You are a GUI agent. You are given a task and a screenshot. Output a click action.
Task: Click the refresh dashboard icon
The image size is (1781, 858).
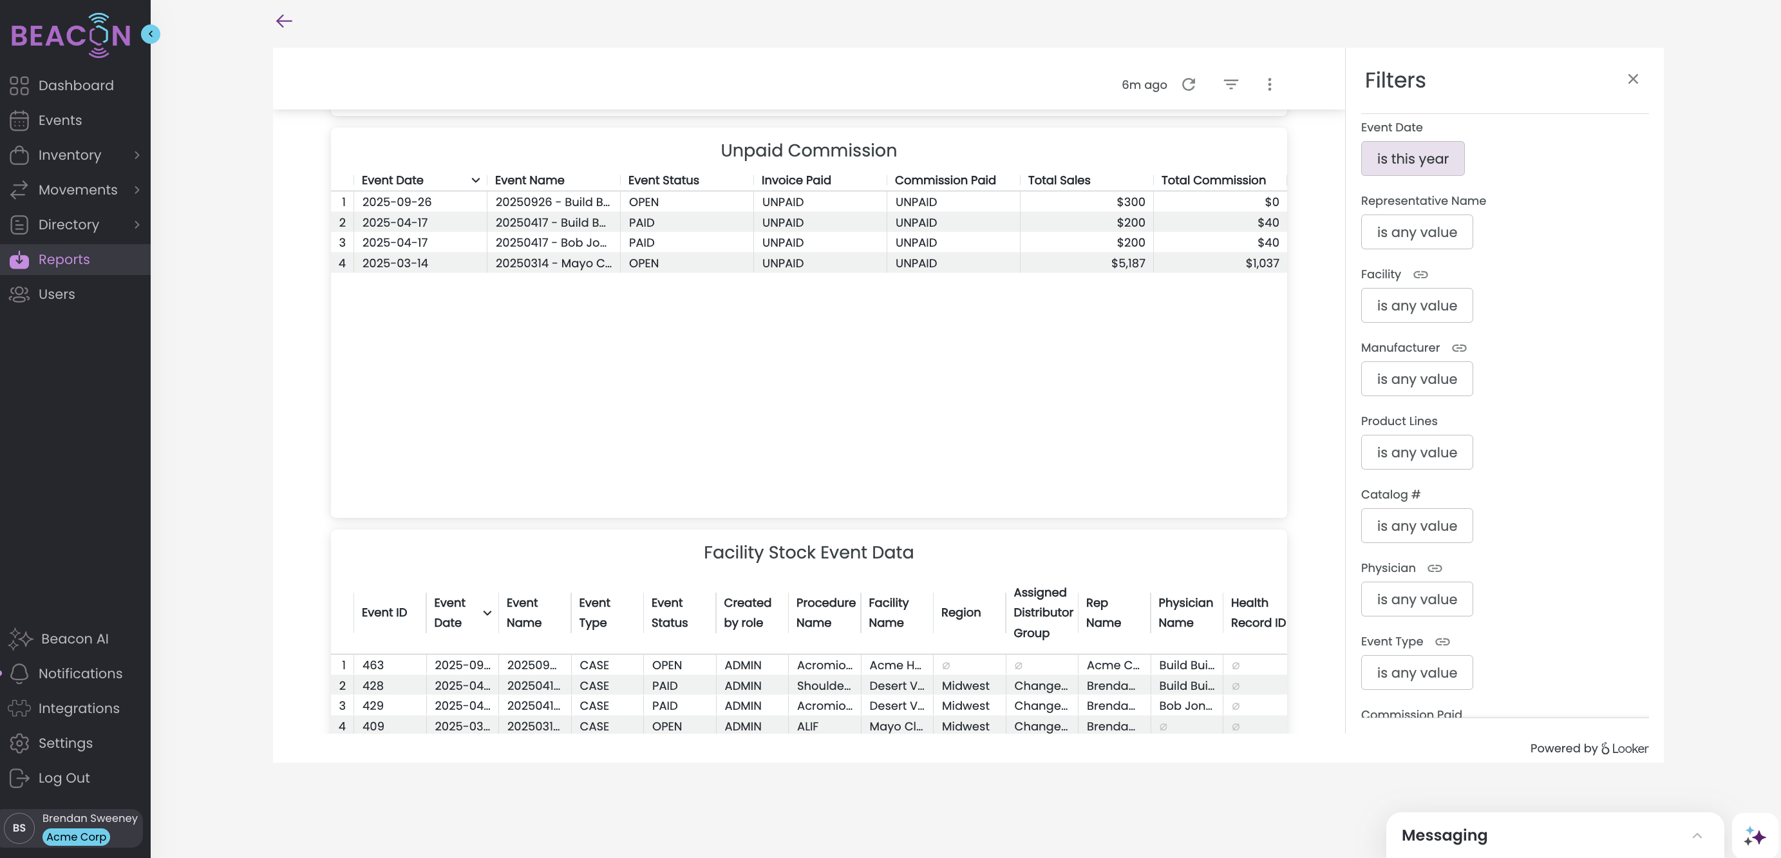coord(1189,84)
